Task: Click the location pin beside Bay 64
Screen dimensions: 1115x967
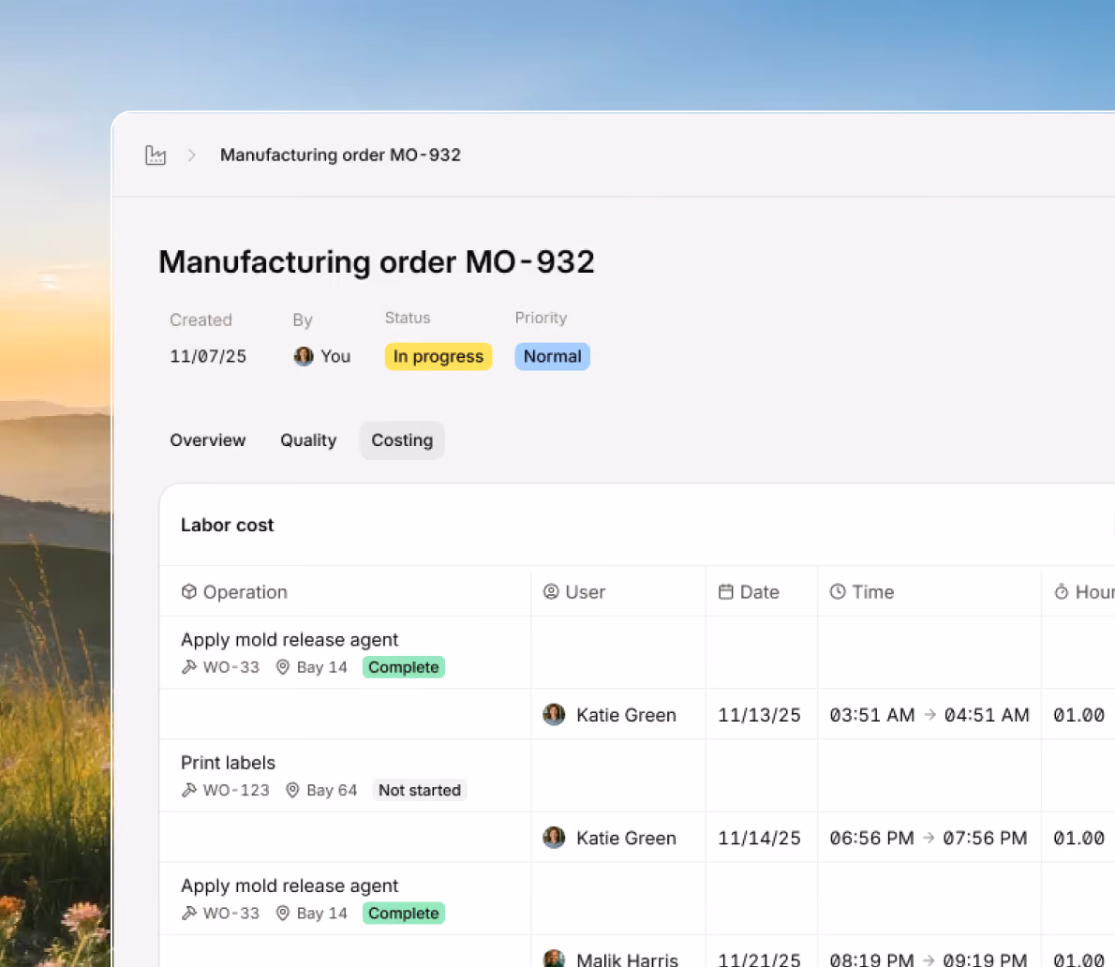Action: click(x=292, y=790)
